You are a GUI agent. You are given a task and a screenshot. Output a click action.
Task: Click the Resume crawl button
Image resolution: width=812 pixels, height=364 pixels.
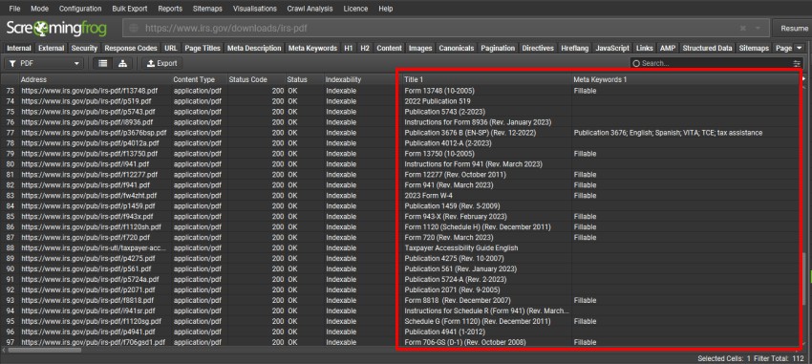[x=793, y=28]
